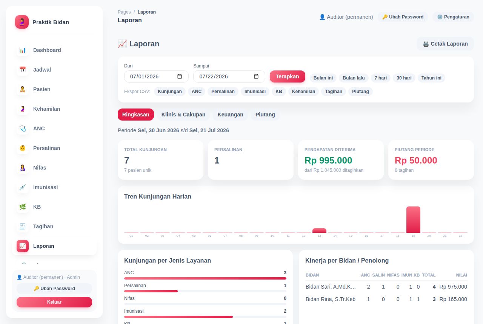483x324 pixels.
Task: Log out with Keluar button
Action: pyautogui.click(x=54, y=302)
